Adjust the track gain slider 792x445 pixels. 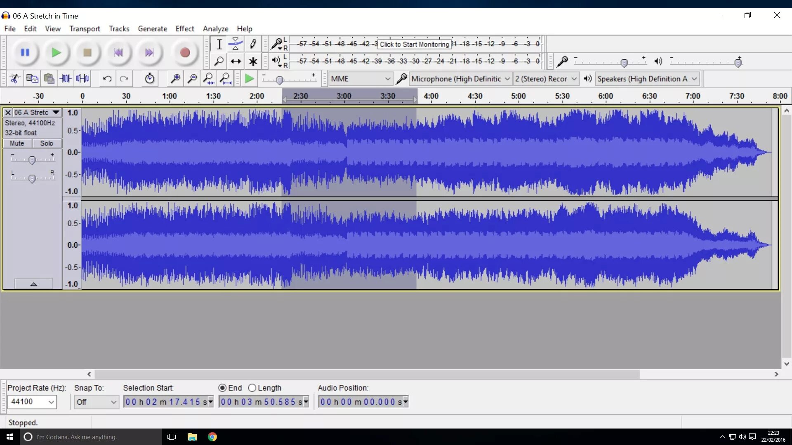(x=32, y=160)
